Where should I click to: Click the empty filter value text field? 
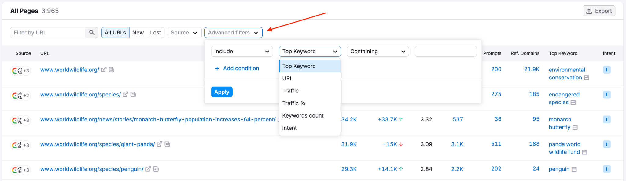click(x=446, y=52)
